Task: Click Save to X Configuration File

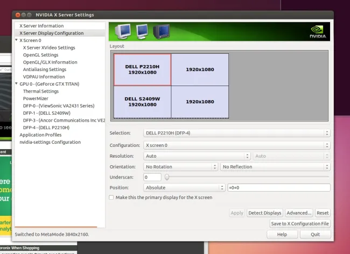Action: click(x=300, y=224)
